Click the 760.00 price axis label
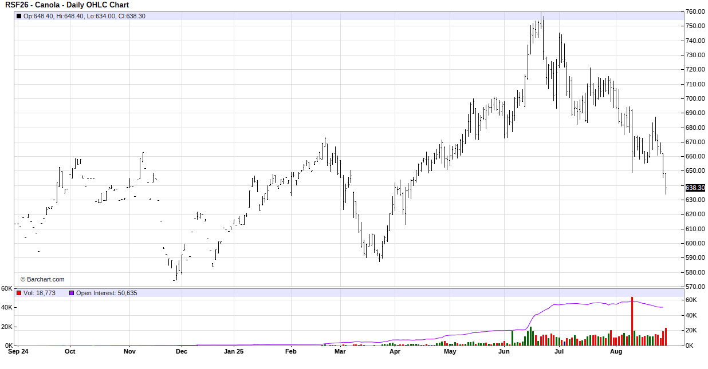The height and width of the screenshot is (369, 708). pyautogui.click(x=695, y=11)
